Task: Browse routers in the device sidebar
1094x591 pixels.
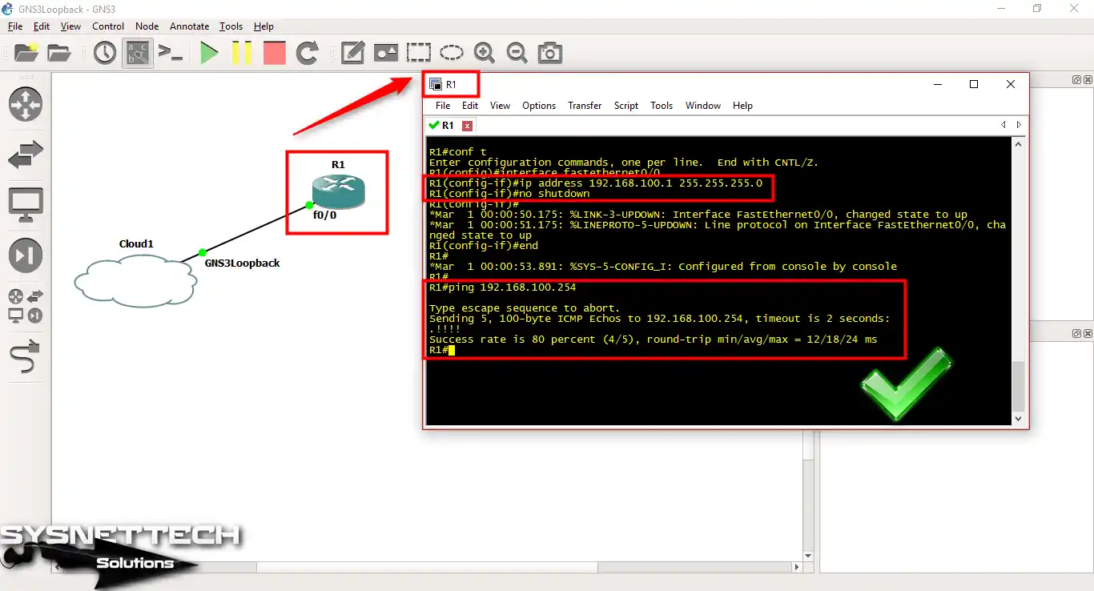Action: pos(26,104)
